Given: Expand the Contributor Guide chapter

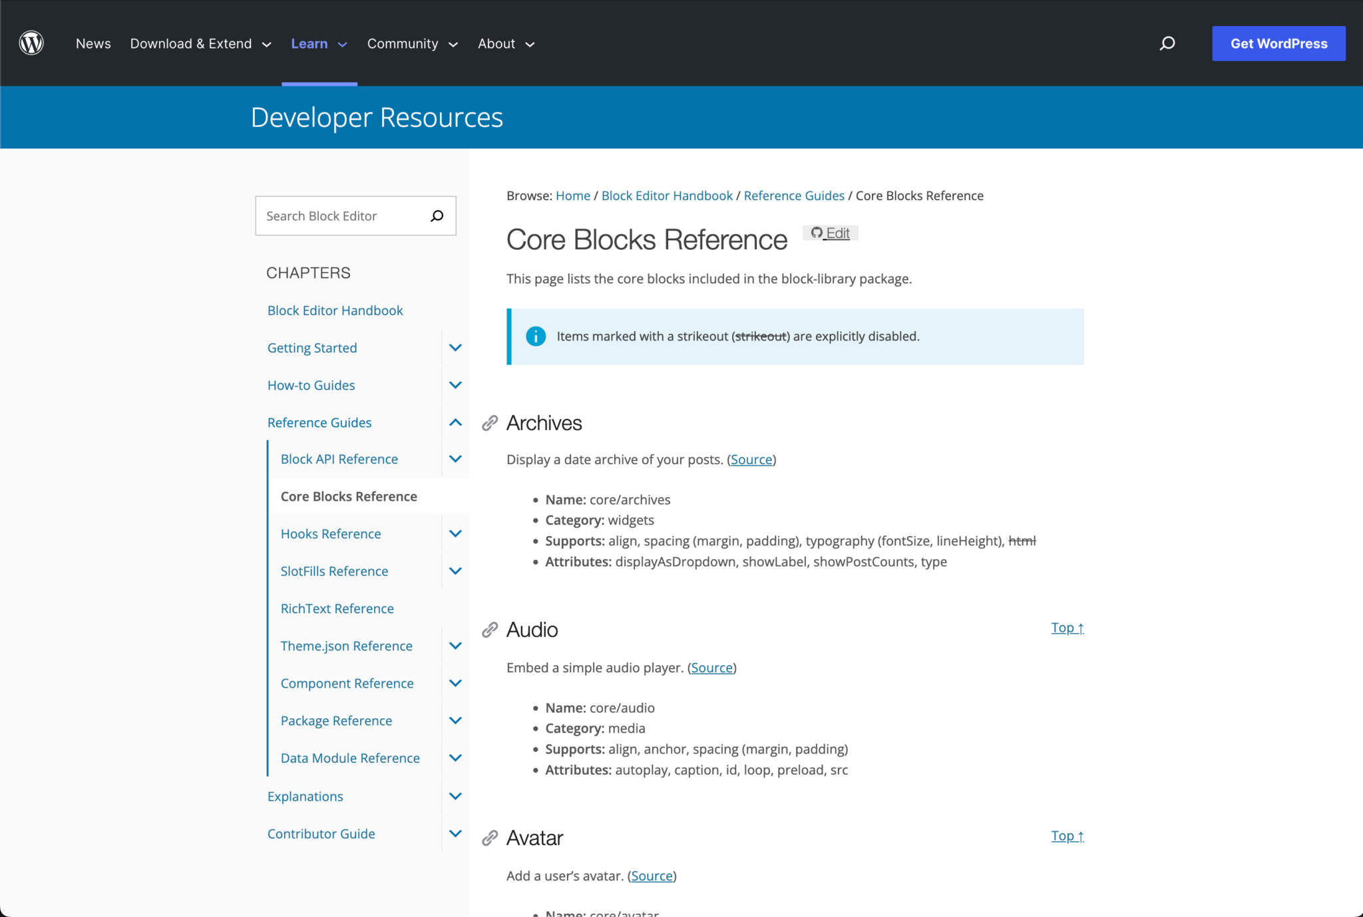Looking at the screenshot, I should pyautogui.click(x=455, y=833).
